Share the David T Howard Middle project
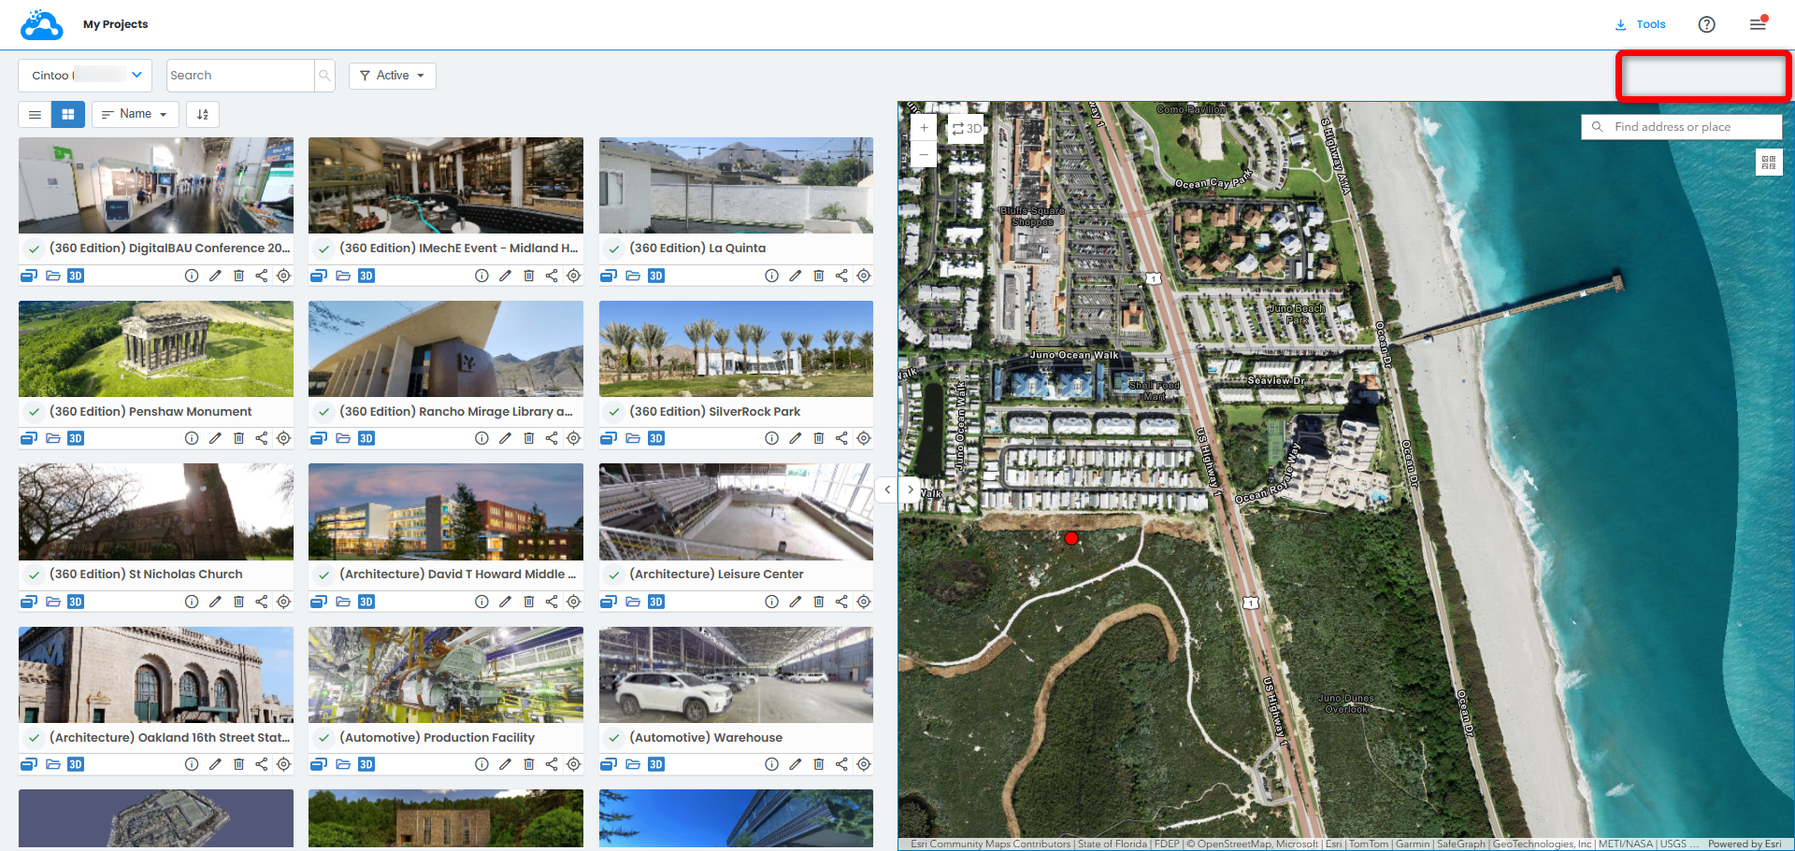Screen dimensions: 1795x851 coord(552,602)
